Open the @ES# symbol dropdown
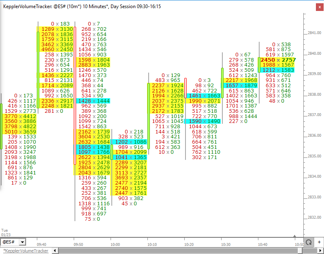Screen dimensions: 324x254 (x=22, y=242)
